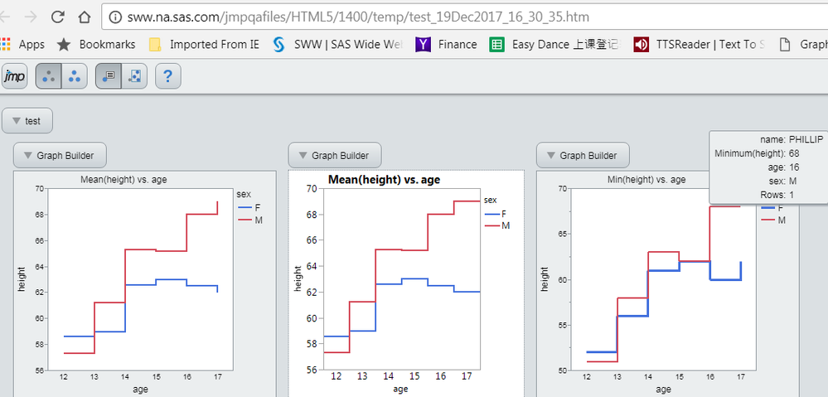Screen dimensions: 828x397
Task: Open the SWW SAS Wide Web bookmark
Action: [337, 45]
